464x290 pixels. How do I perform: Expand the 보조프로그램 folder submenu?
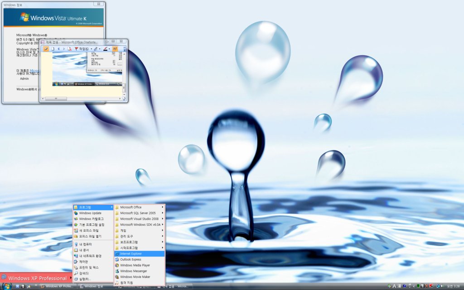140,242
